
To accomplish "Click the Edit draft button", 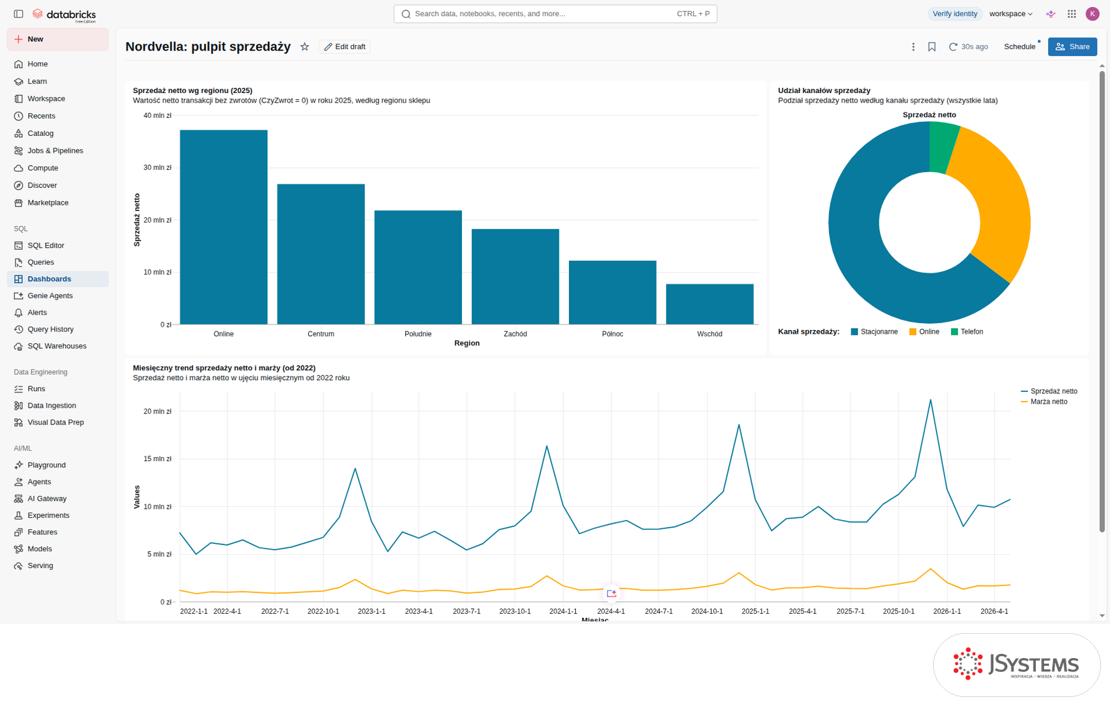I will click(x=345, y=46).
